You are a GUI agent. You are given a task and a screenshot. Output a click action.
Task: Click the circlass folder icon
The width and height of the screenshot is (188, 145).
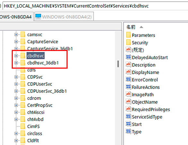tap(23, 133)
